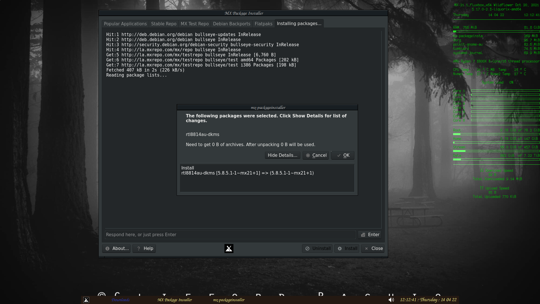Screen dimensions: 540x304
Task: Click the 'Hit:1 http://deb.debian.org' output line
Action: (183, 35)
